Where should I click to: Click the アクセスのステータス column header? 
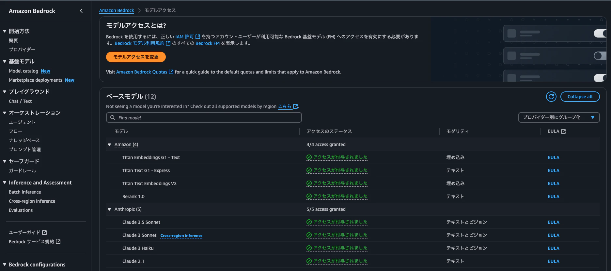click(x=329, y=131)
